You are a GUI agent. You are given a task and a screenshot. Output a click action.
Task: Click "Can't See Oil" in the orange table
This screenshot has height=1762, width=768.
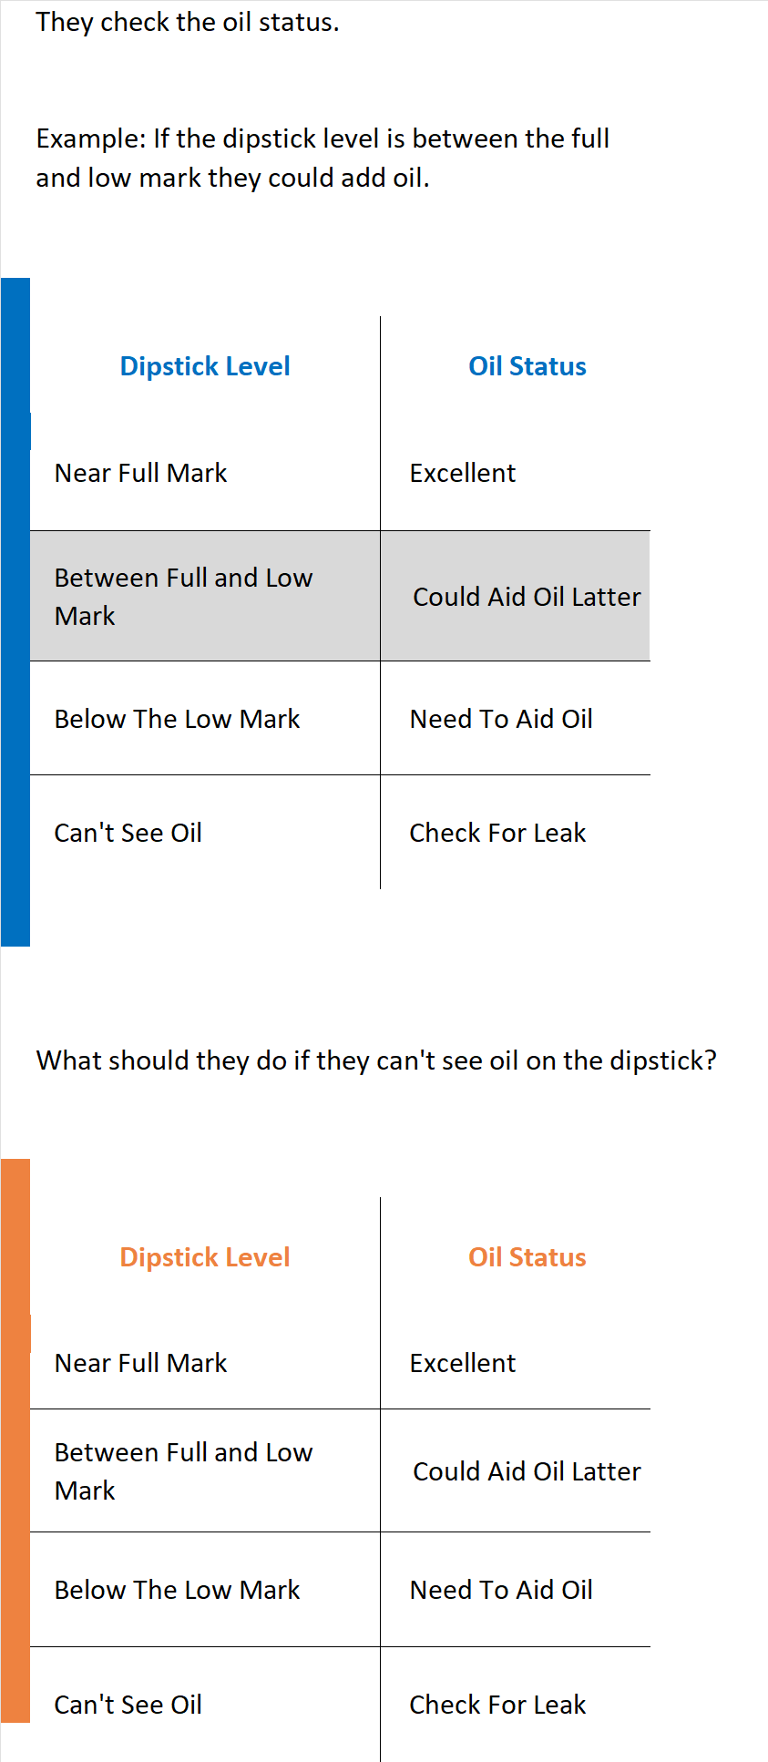tap(128, 1705)
